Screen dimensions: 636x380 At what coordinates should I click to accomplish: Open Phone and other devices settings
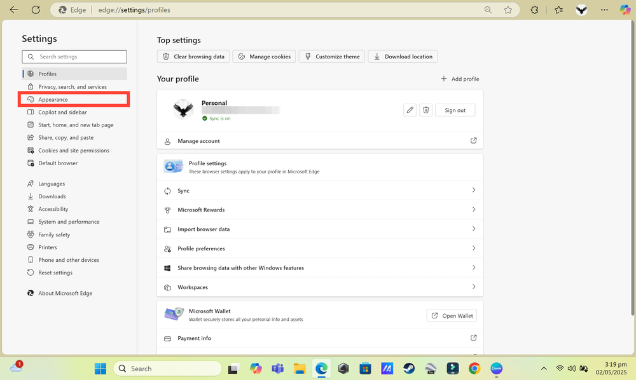74,260
